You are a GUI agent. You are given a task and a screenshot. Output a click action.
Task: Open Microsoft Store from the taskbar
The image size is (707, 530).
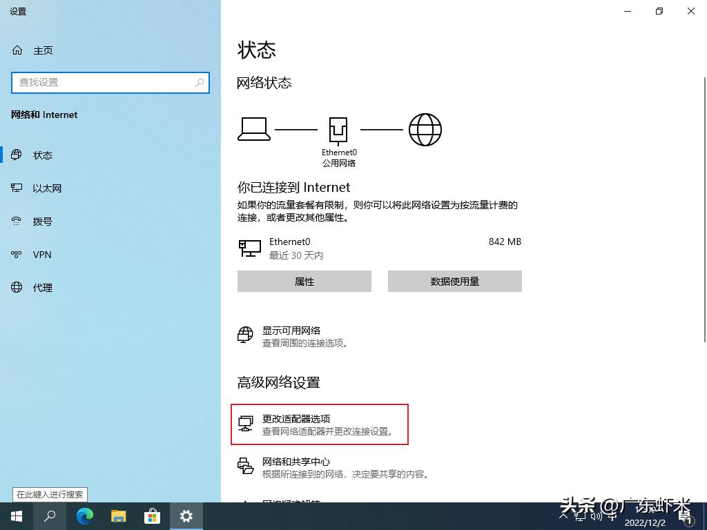pyautogui.click(x=152, y=516)
